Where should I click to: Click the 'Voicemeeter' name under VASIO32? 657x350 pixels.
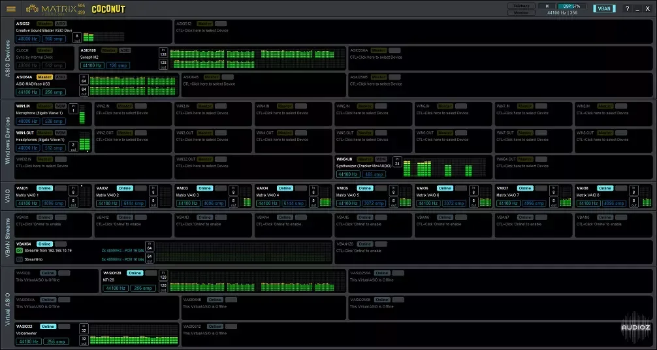click(x=26, y=334)
